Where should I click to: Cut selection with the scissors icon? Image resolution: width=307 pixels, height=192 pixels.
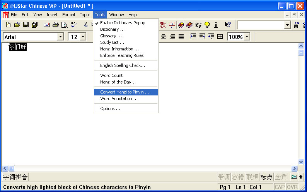tap(85, 25)
